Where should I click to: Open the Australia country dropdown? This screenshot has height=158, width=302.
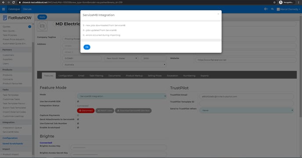click(114, 65)
